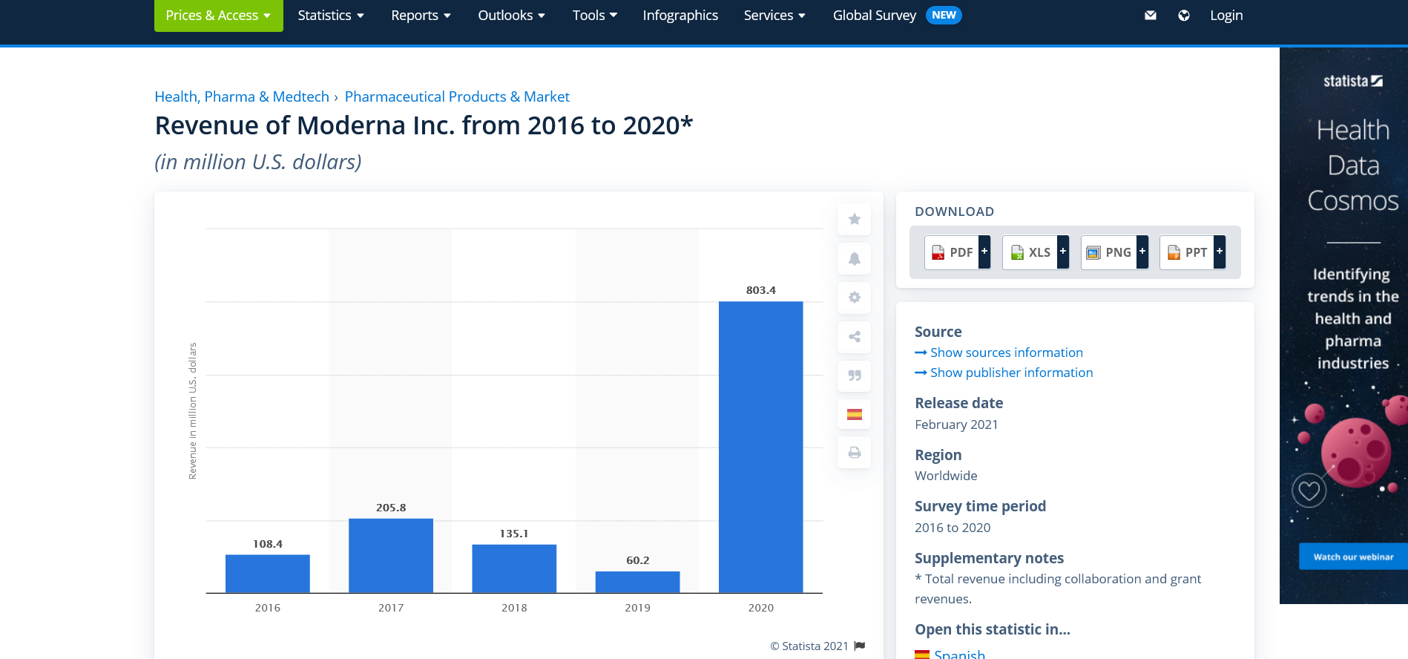Add statistic to favorites with star icon
This screenshot has height=659, width=1408.
(x=854, y=219)
